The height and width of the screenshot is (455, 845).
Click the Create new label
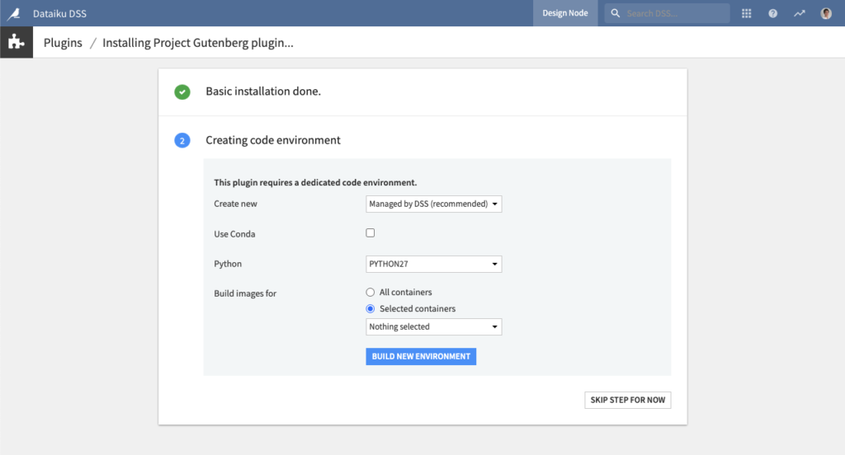tap(235, 204)
